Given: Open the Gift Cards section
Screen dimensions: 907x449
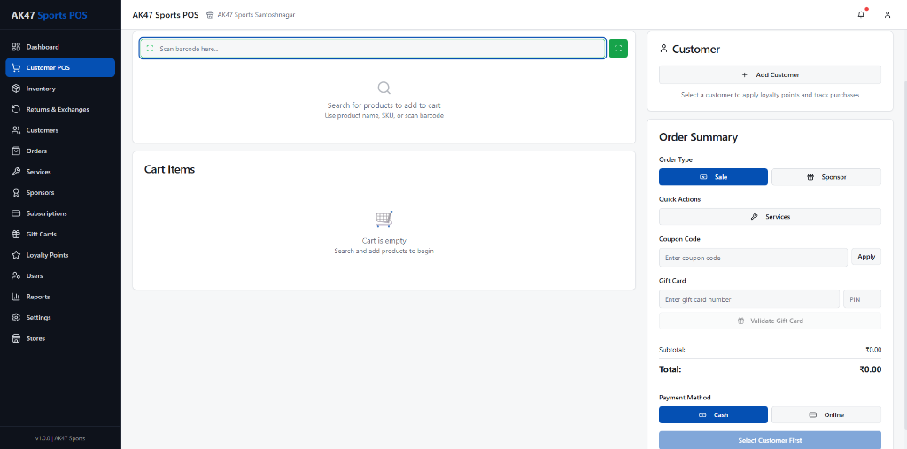Looking at the screenshot, I should point(41,235).
